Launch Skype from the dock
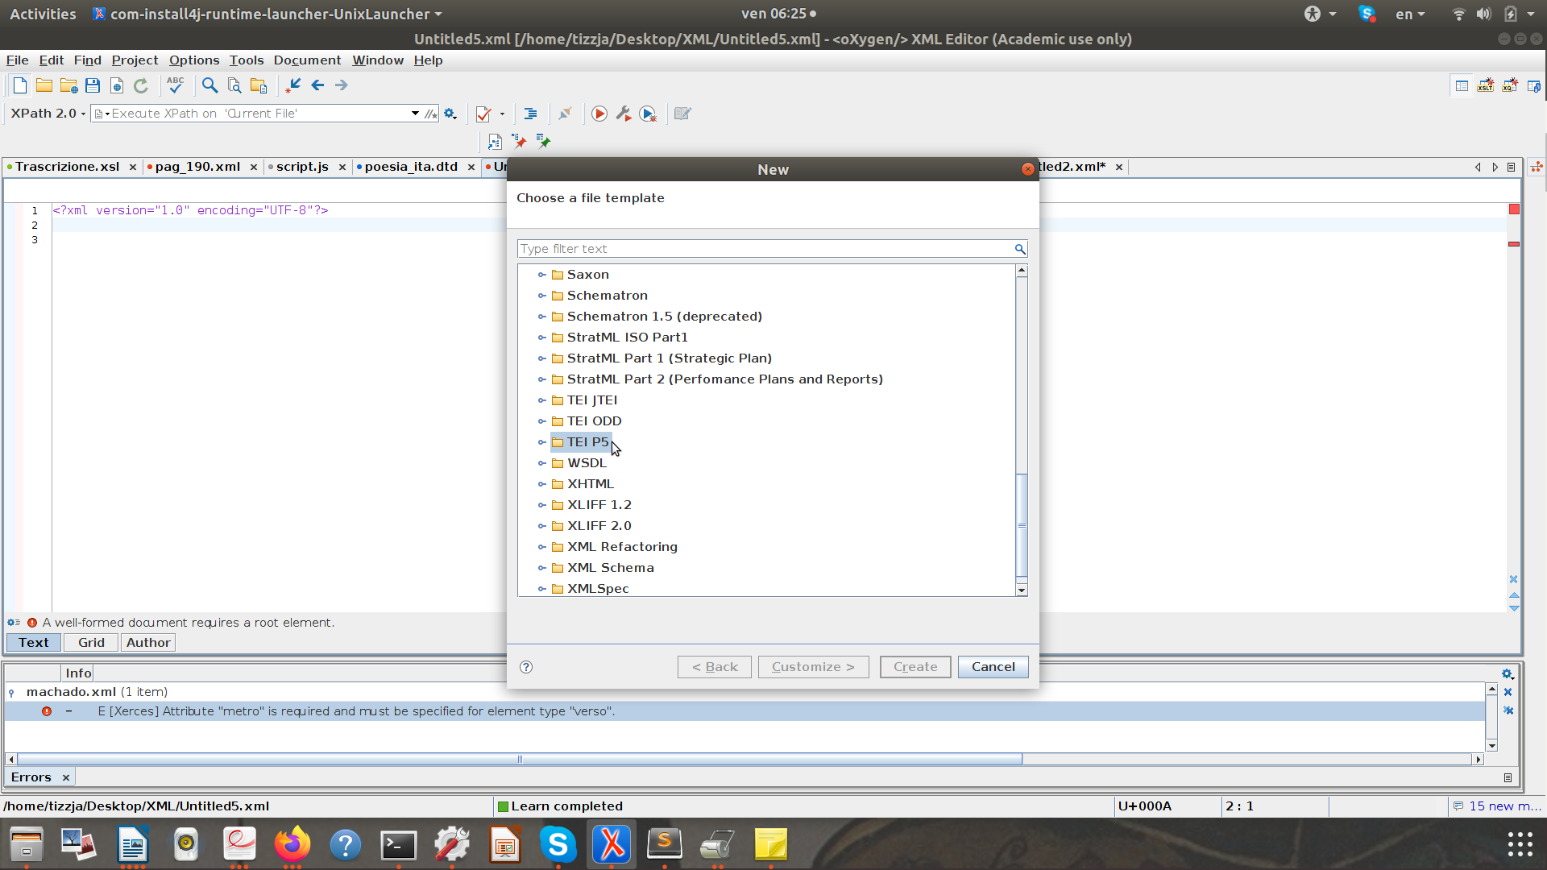This screenshot has width=1547, height=870. tap(558, 844)
